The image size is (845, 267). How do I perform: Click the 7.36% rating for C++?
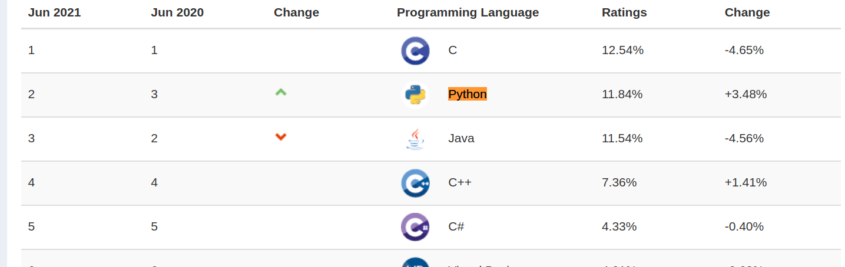tap(619, 182)
